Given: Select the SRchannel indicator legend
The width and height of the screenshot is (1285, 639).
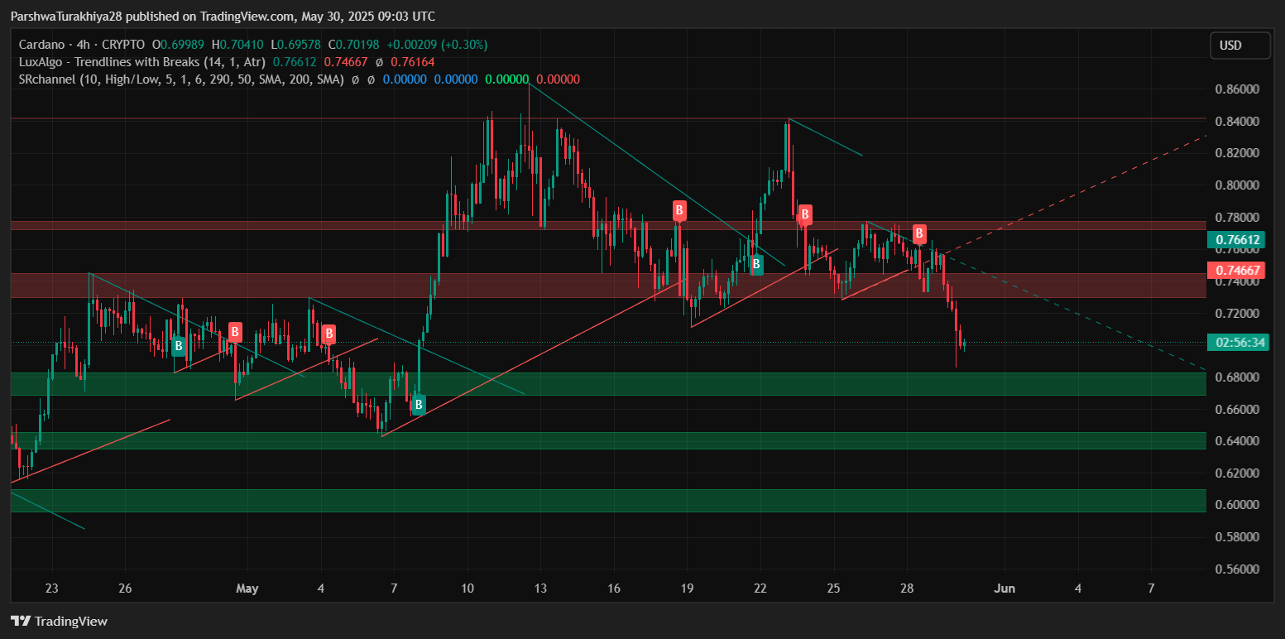Looking at the screenshot, I should 180,79.
